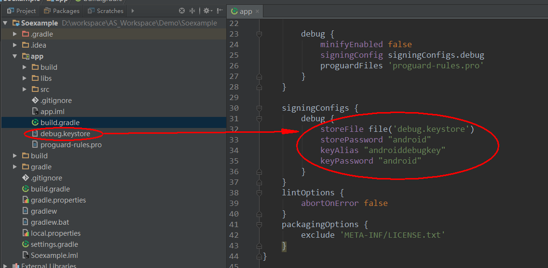Click the gradle icon beside app build.gradle

coord(35,123)
